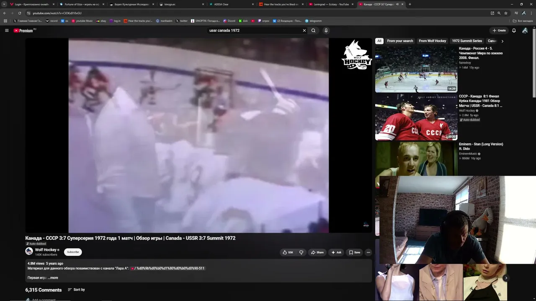Open the Лара А channel link in description
536x301 pixels.
[167, 268]
